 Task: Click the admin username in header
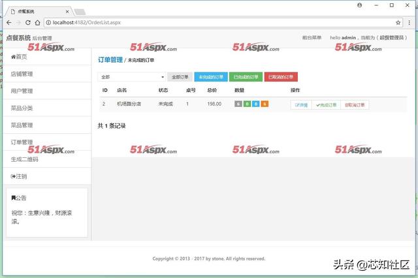(x=348, y=38)
